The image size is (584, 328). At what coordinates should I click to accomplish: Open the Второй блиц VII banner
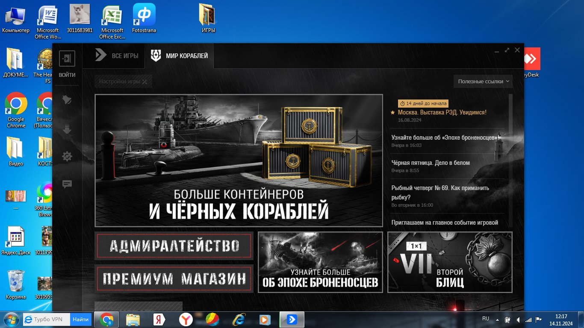(x=450, y=262)
